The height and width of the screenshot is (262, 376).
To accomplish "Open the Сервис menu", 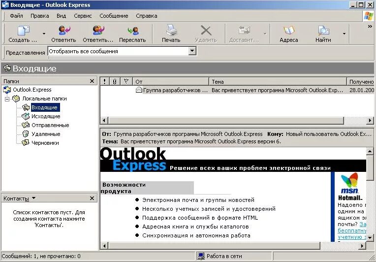I will pos(83,16).
